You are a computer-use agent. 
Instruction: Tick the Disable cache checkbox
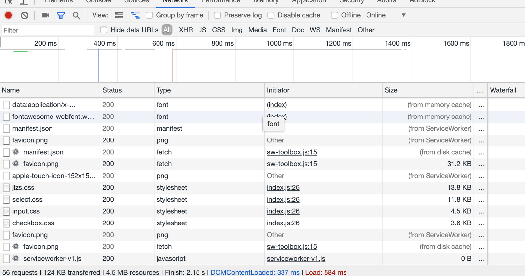click(271, 15)
